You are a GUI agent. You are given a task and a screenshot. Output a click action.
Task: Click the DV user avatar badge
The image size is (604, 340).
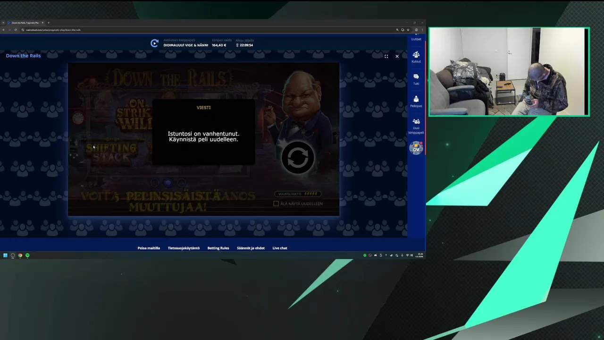tap(416, 148)
